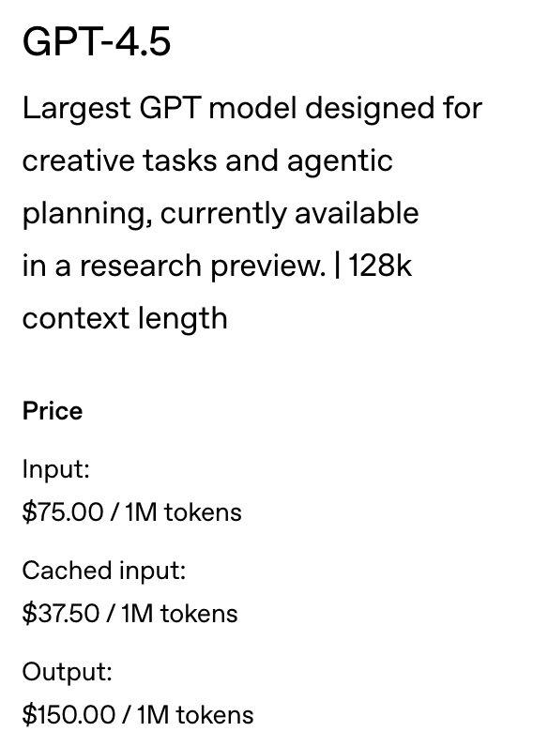Select the $150.00 output price

click(69, 715)
